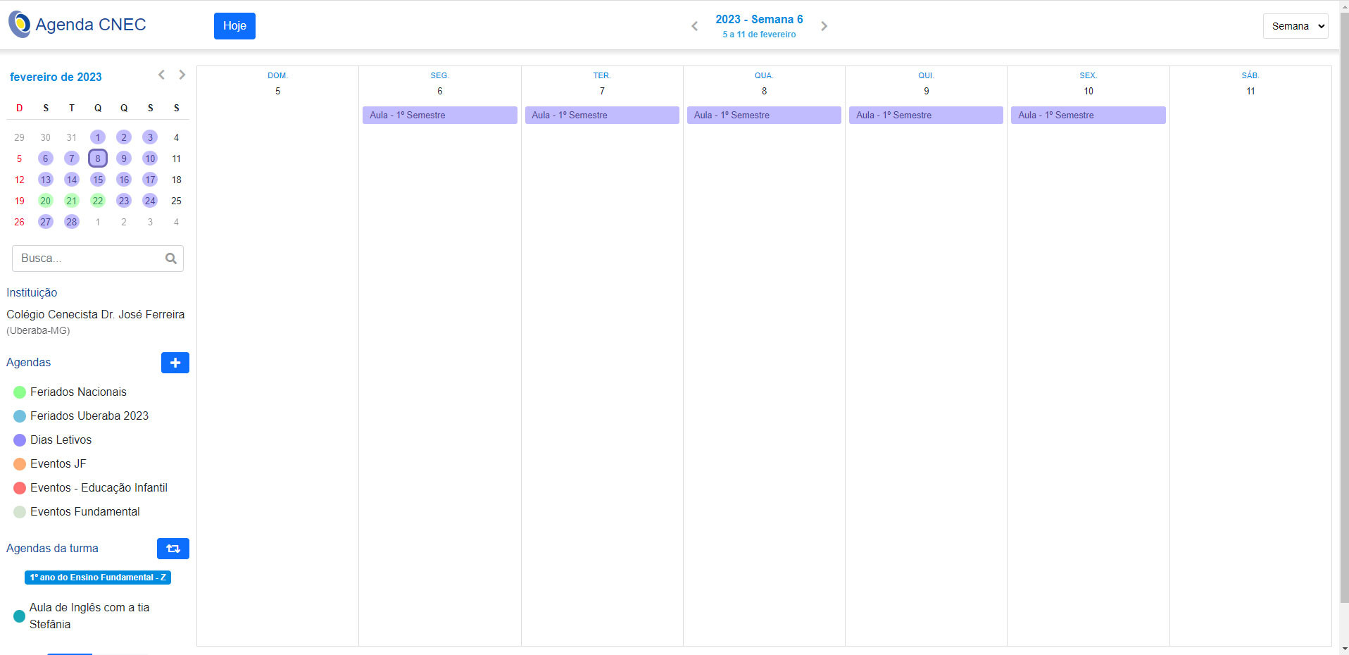Toggle Dias Letivos agenda visibility
Image resolution: width=1349 pixels, height=655 pixels.
click(20, 440)
